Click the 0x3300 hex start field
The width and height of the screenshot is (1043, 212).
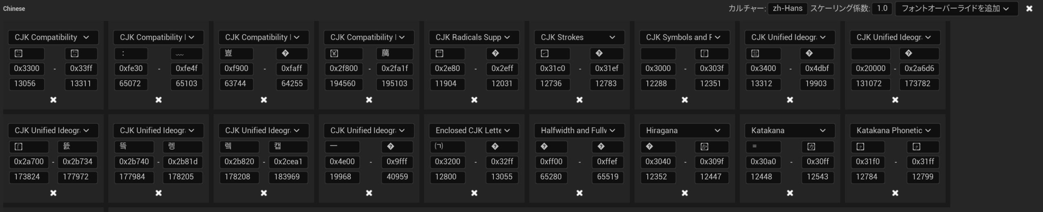point(27,69)
